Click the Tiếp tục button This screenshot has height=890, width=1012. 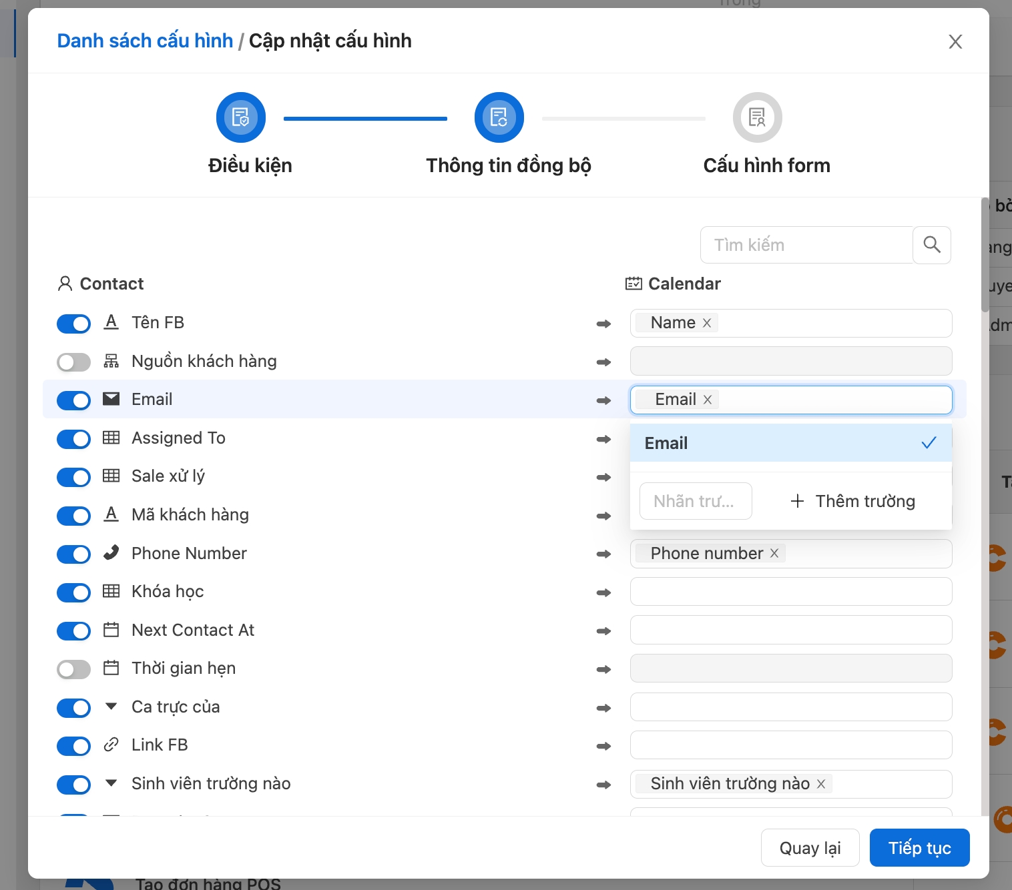[919, 848]
